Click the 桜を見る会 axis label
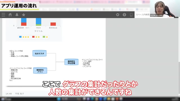This screenshot has height=101, width=180. (x=53, y=28)
